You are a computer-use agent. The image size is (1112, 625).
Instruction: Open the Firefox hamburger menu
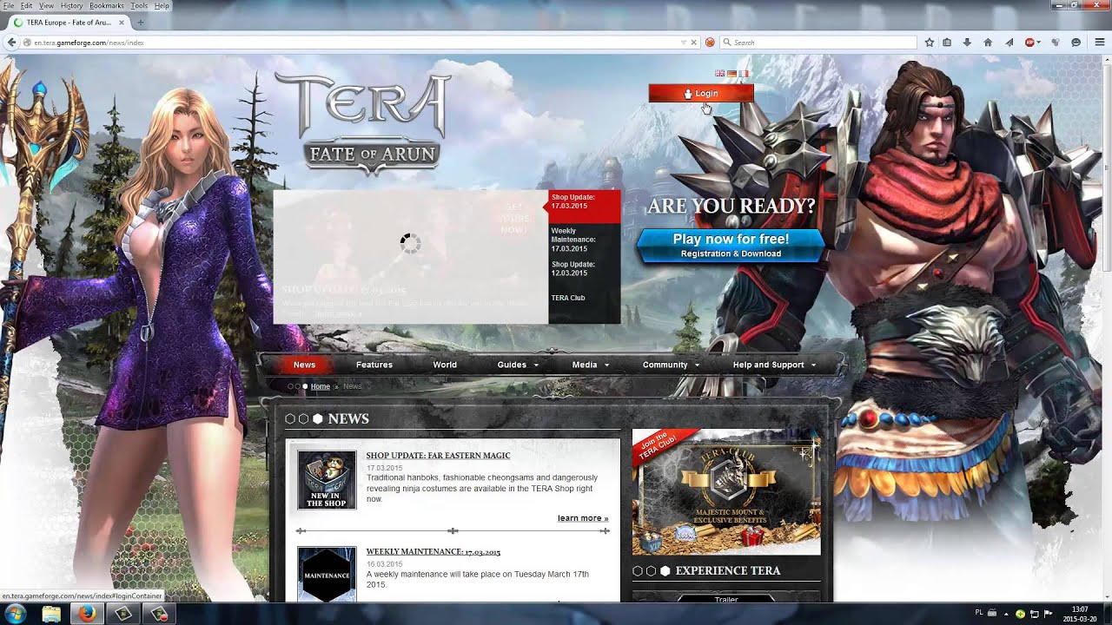[x=1099, y=43]
